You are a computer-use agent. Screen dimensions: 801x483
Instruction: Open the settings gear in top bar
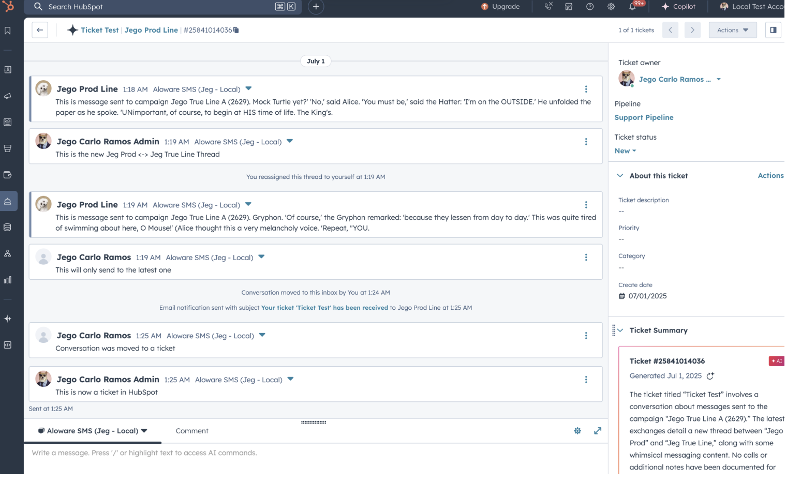pos(611,7)
